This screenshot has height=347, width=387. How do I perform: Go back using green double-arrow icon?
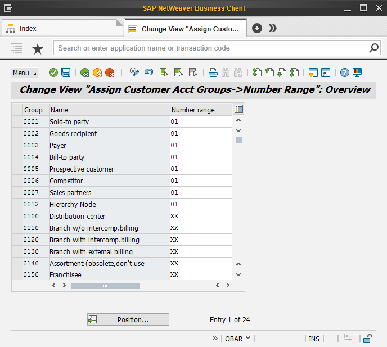[85, 73]
